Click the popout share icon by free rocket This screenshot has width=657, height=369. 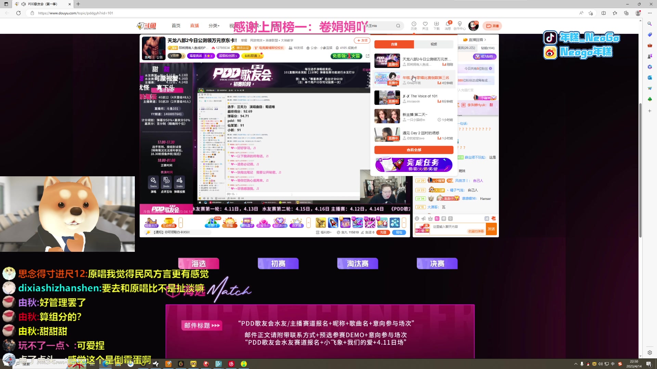pyautogui.click(x=368, y=56)
